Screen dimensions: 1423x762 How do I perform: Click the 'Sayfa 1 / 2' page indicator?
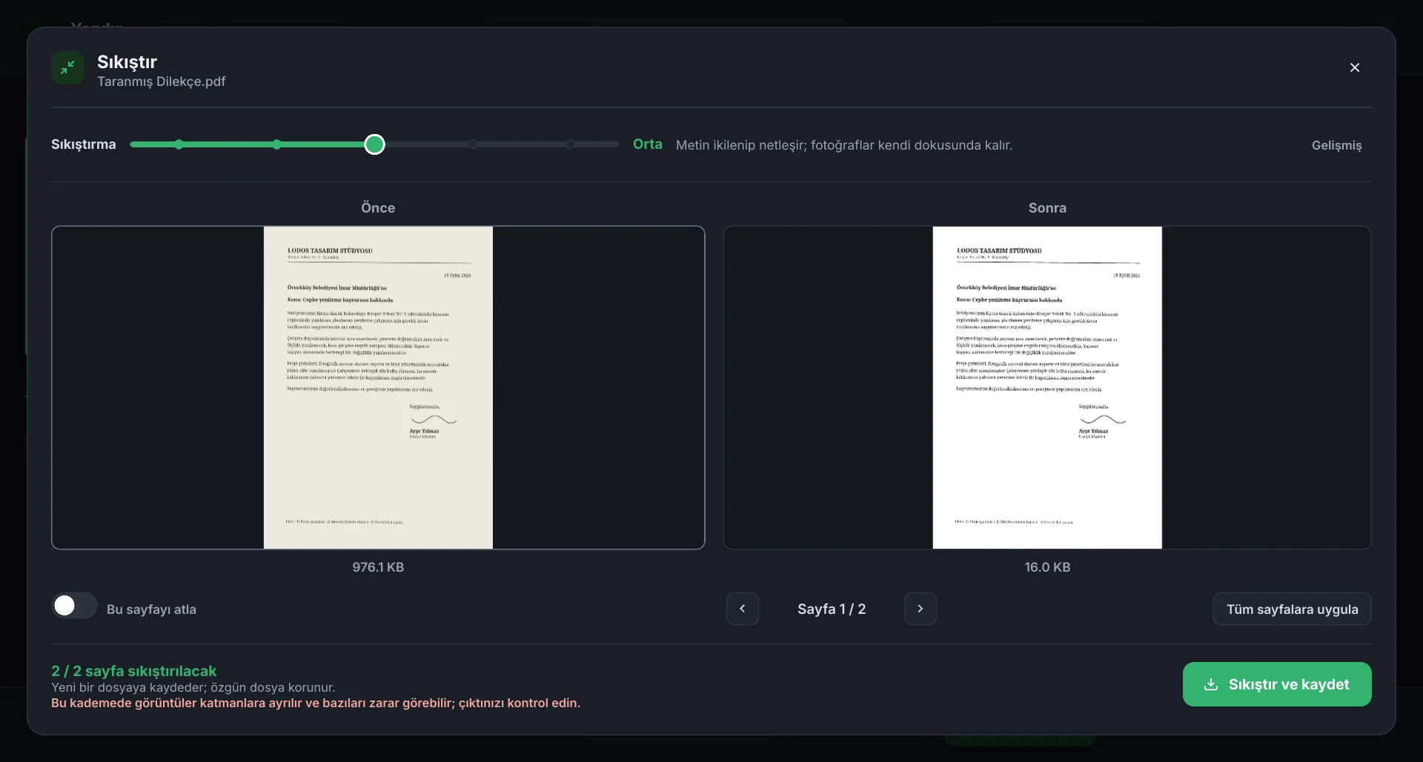click(832, 609)
